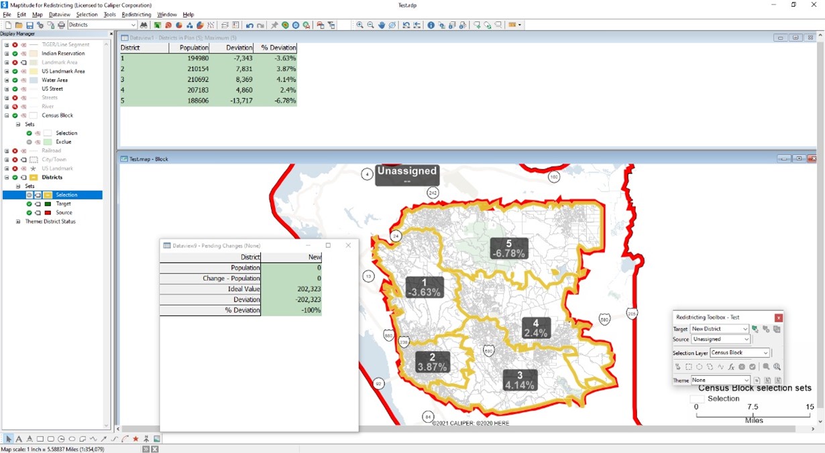The height and width of the screenshot is (453, 825).
Task: Open the Selection Layer dropdown
Action: pos(765,352)
